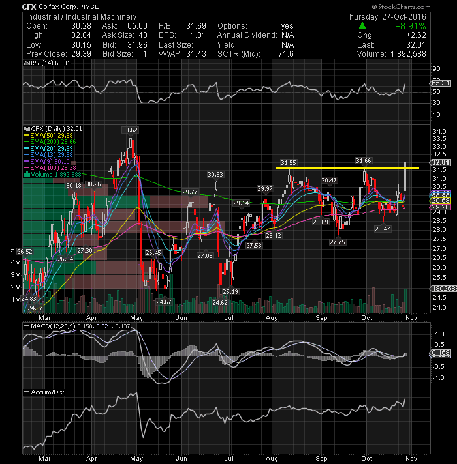Click the Chg value +2.62
The height and width of the screenshot is (464, 457).
pyautogui.click(x=416, y=35)
